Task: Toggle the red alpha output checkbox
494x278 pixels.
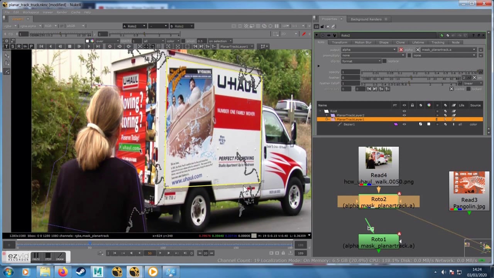Action: click(x=401, y=50)
